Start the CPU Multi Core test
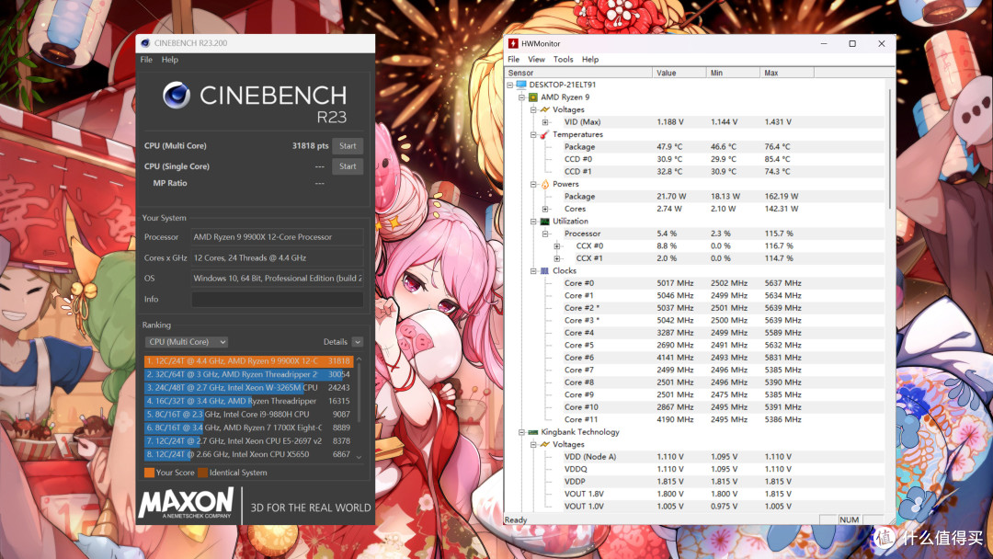 348,145
